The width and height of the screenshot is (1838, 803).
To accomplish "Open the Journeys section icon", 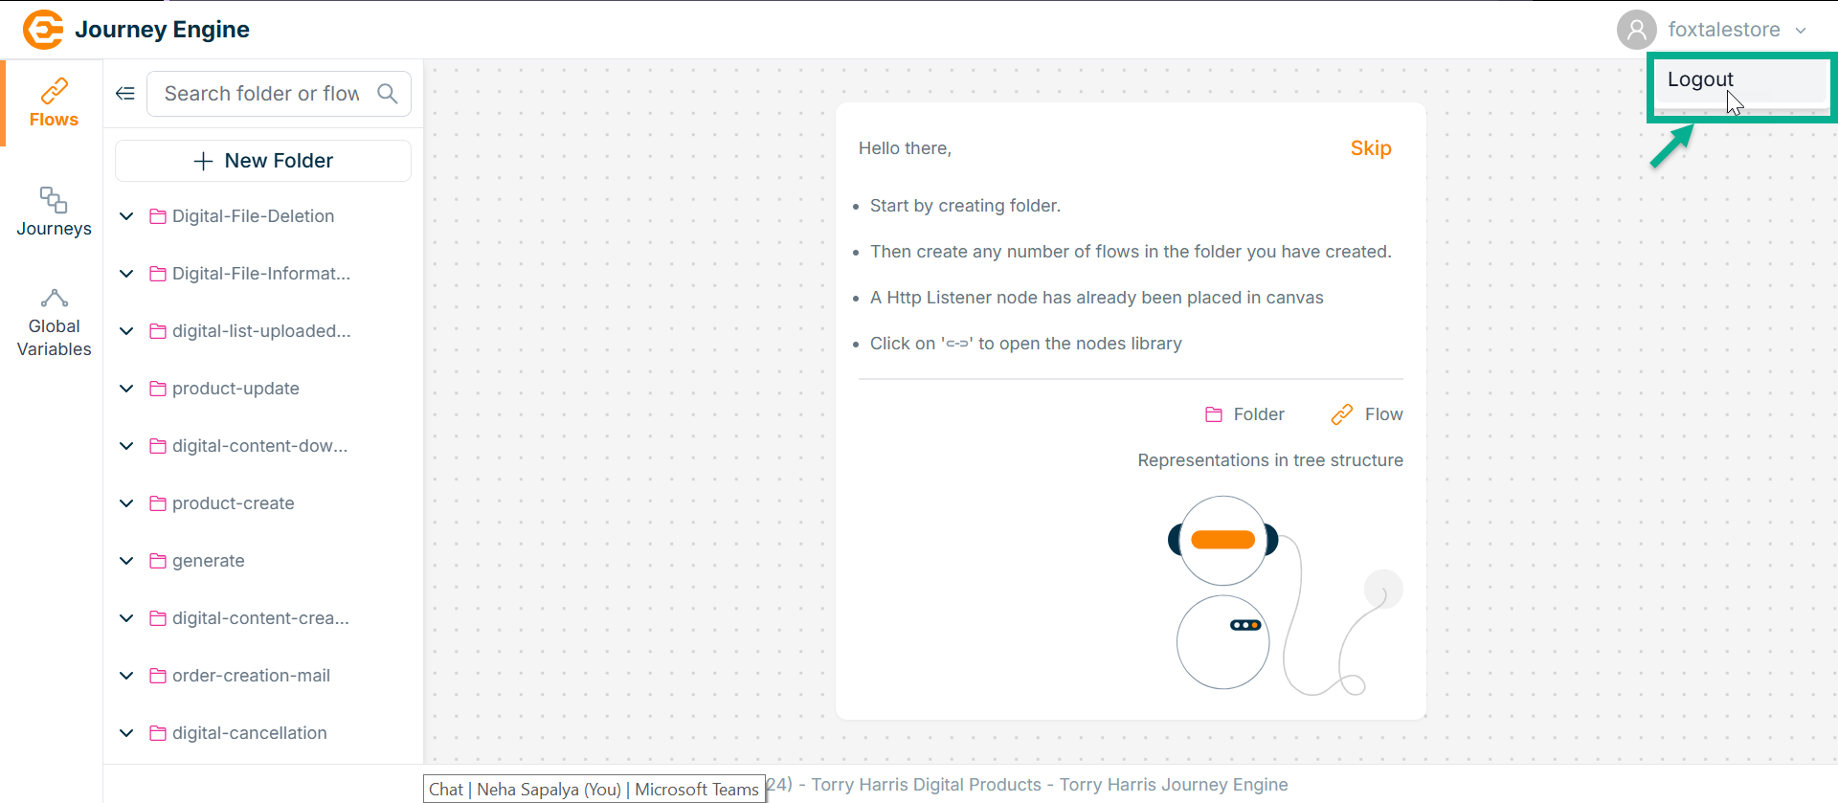I will click(x=54, y=200).
